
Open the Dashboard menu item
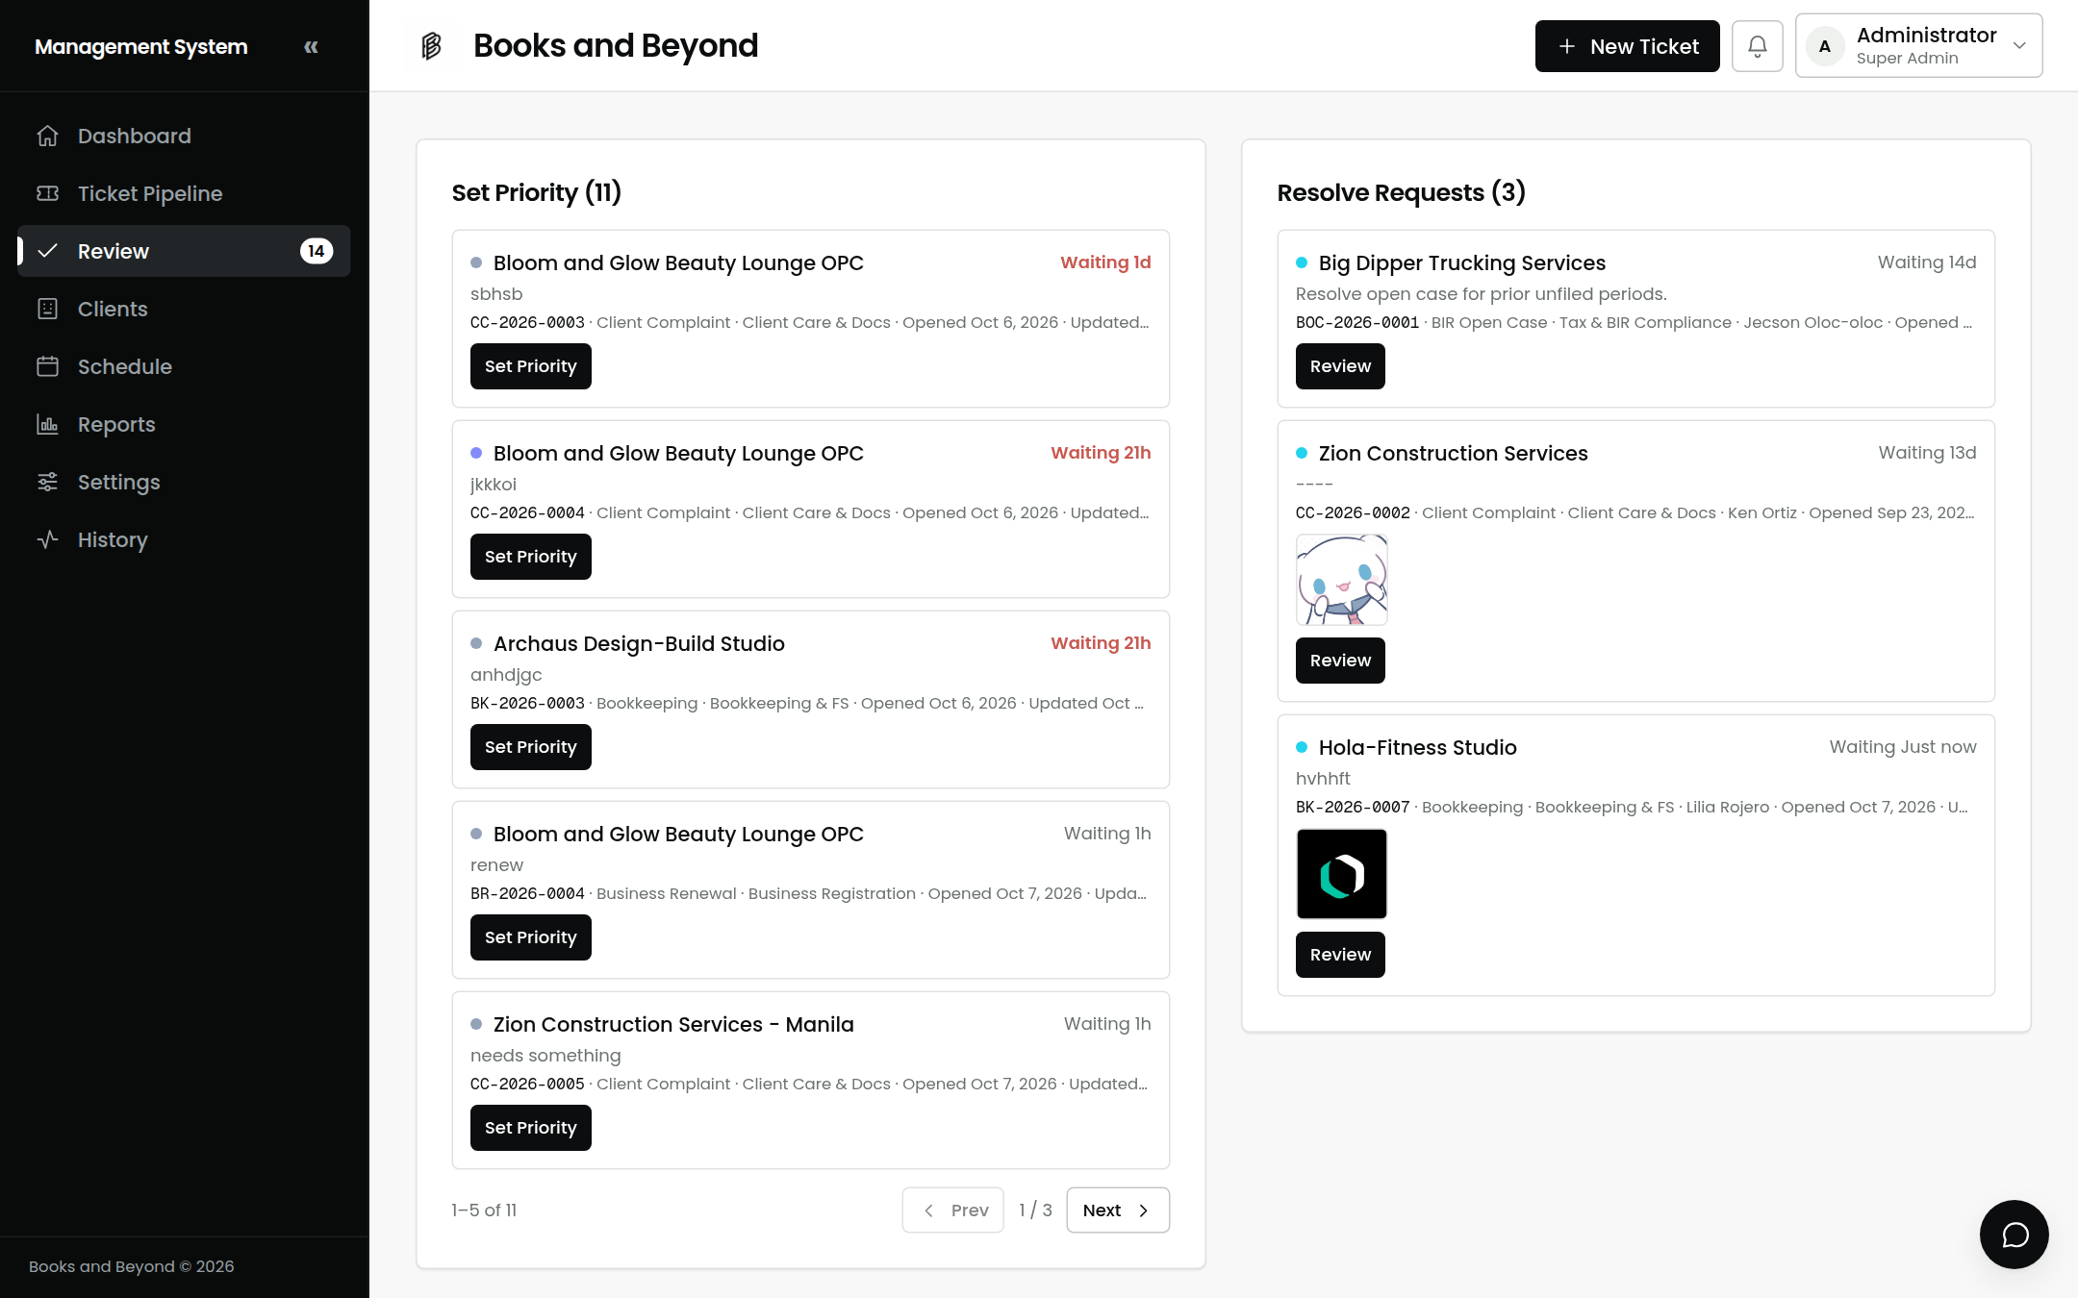click(x=184, y=136)
